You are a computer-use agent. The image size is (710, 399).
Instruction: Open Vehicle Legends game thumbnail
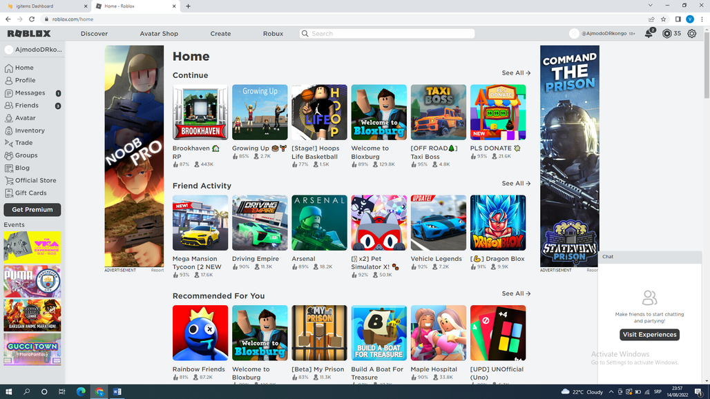click(x=439, y=222)
